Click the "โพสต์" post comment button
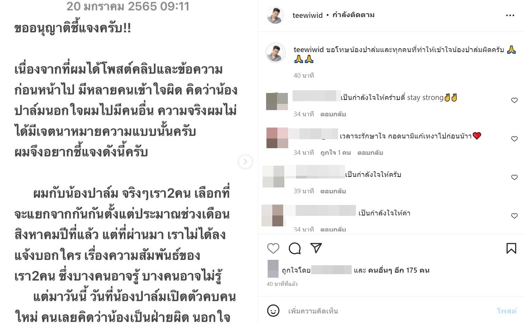The height and width of the screenshot is (324, 524). (x=507, y=311)
